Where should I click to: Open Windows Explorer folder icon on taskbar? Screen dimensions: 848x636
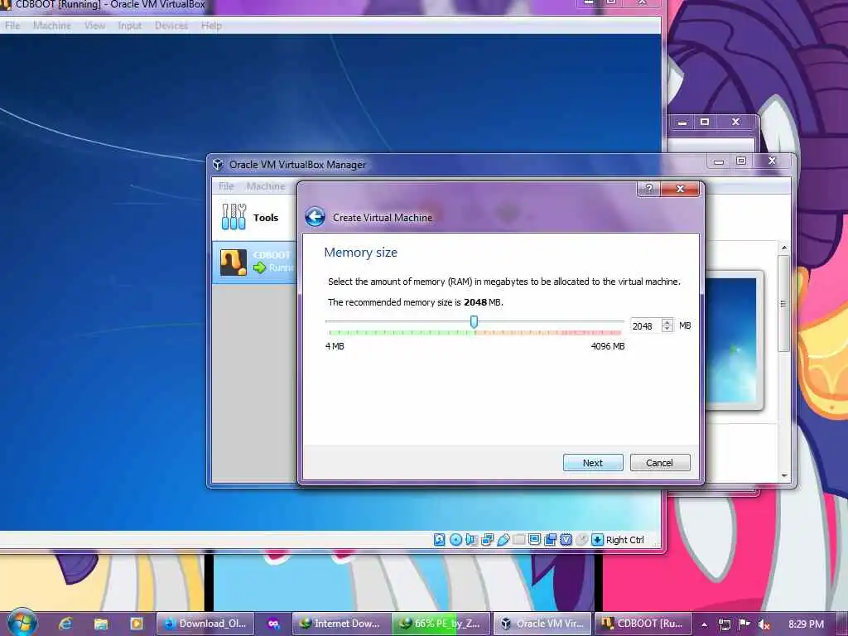tap(100, 624)
